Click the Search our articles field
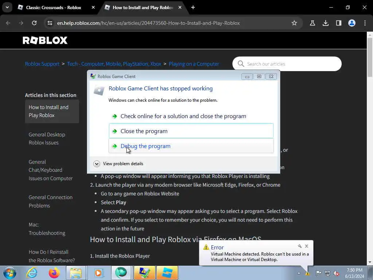This screenshot has height=280, width=373. (287, 64)
